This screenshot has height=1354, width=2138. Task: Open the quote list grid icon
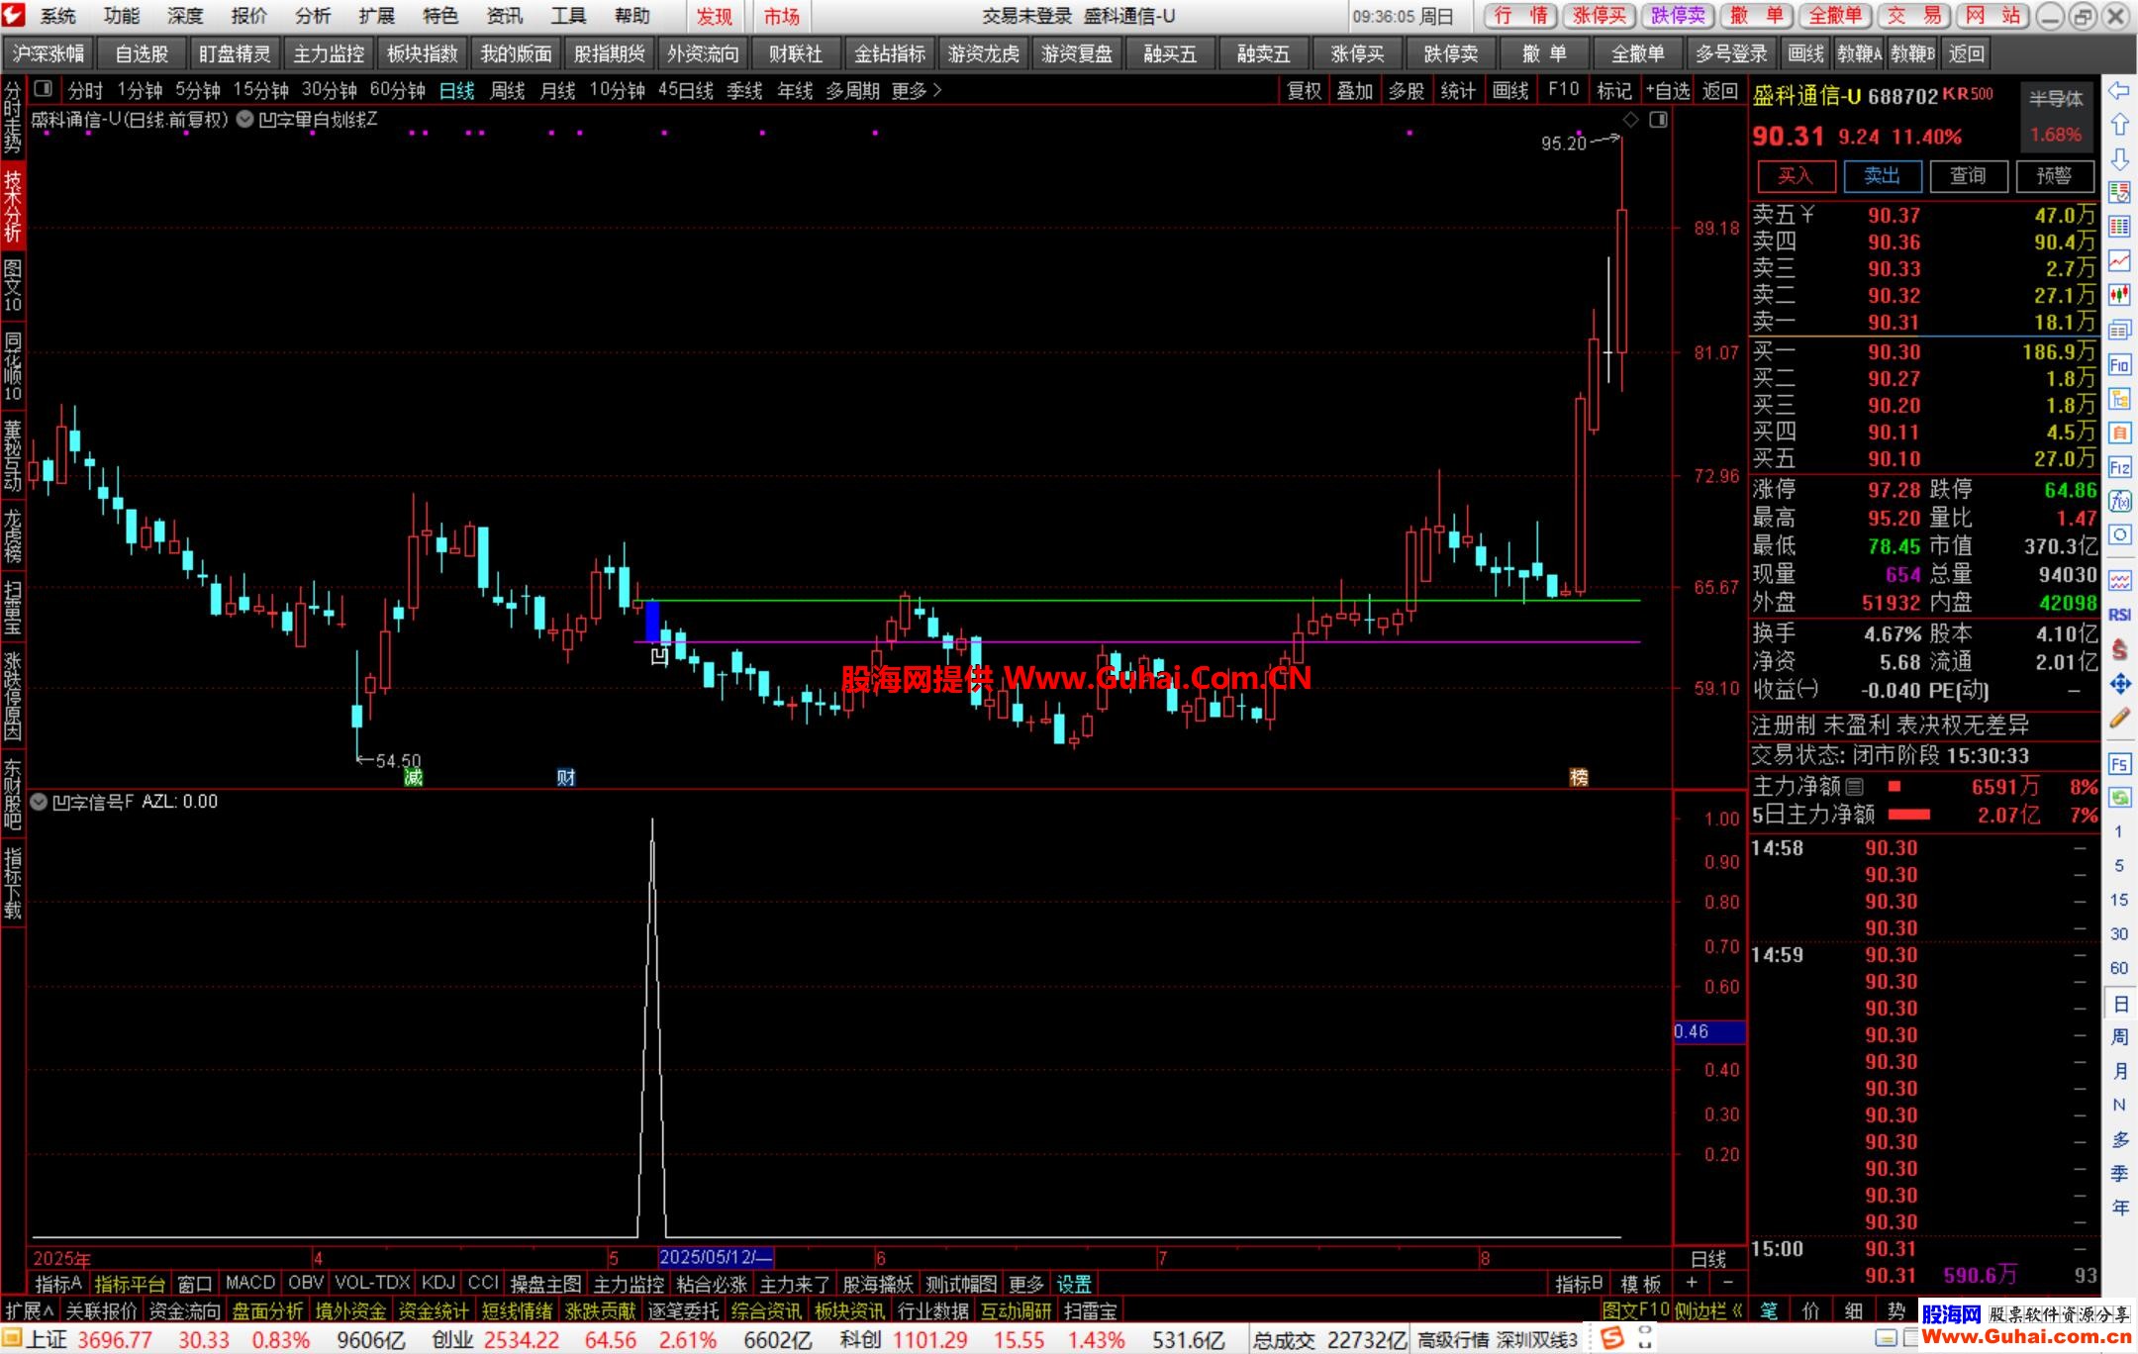point(2118,227)
